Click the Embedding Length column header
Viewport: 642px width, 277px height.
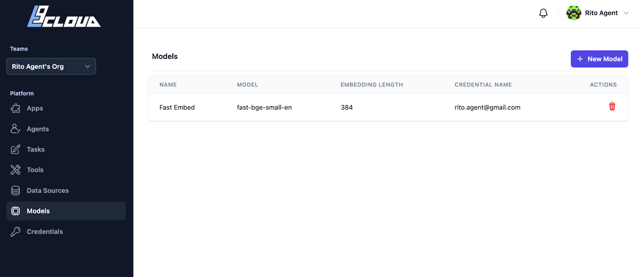coord(372,85)
